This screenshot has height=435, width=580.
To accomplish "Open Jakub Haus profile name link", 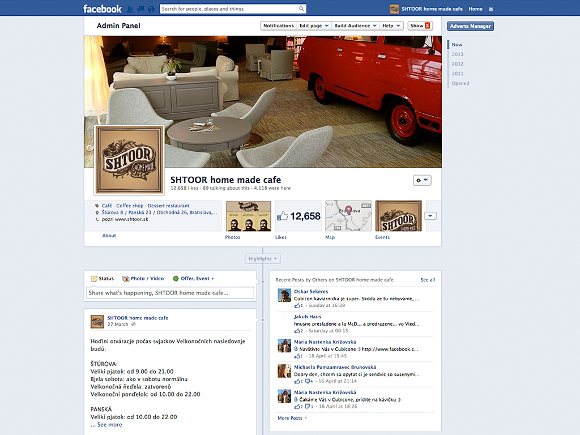I will [308, 317].
